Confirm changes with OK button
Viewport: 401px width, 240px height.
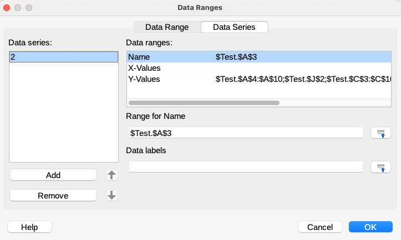[x=370, y=227]
